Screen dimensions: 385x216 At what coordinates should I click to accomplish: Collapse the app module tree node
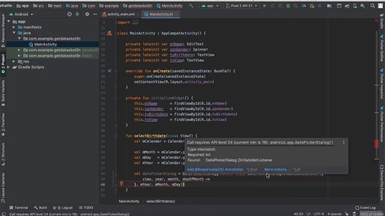[9, 22]
